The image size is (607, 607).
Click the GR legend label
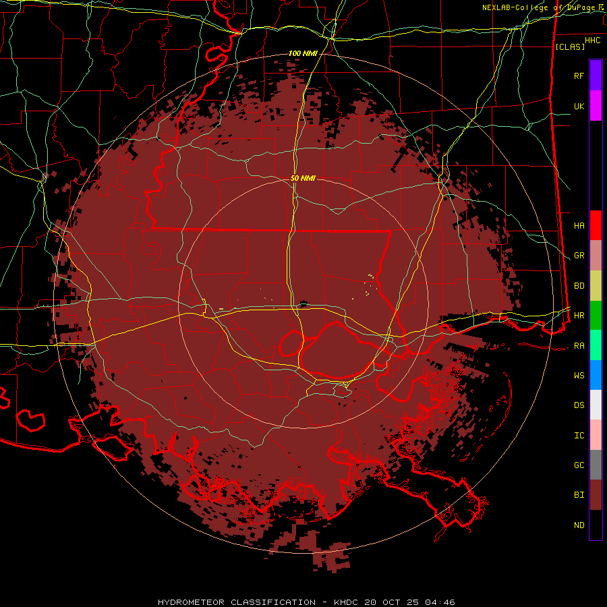tap(579, 256)
